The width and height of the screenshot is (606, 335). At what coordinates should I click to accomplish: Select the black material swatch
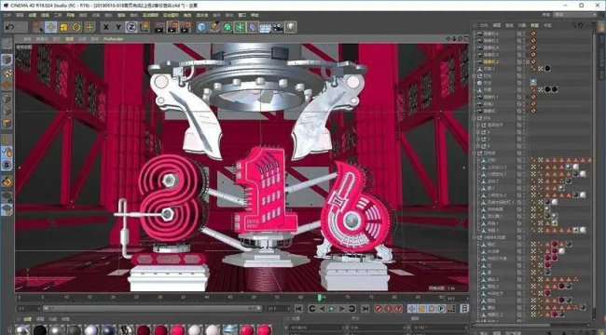coord(39,330)
